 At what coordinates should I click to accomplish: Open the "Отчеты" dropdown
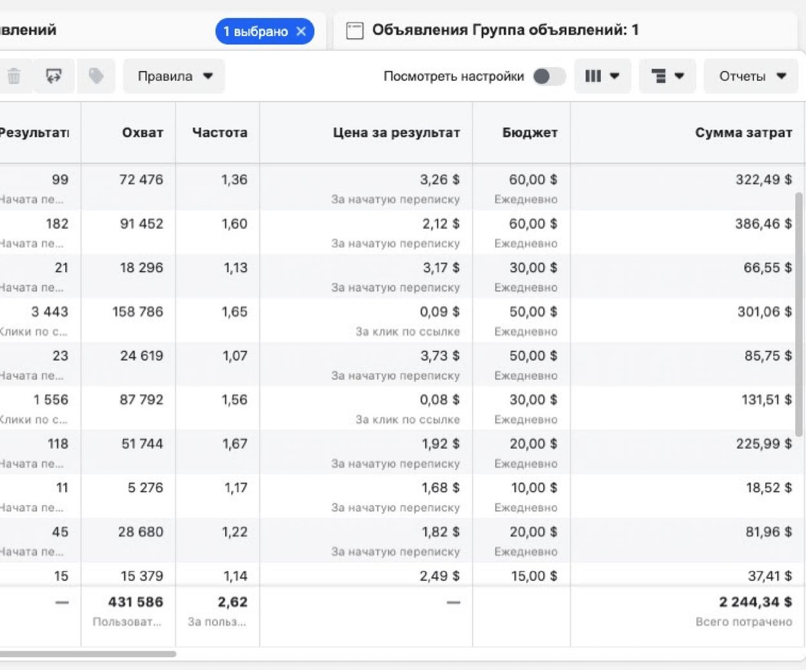click(x=752, y=76)
